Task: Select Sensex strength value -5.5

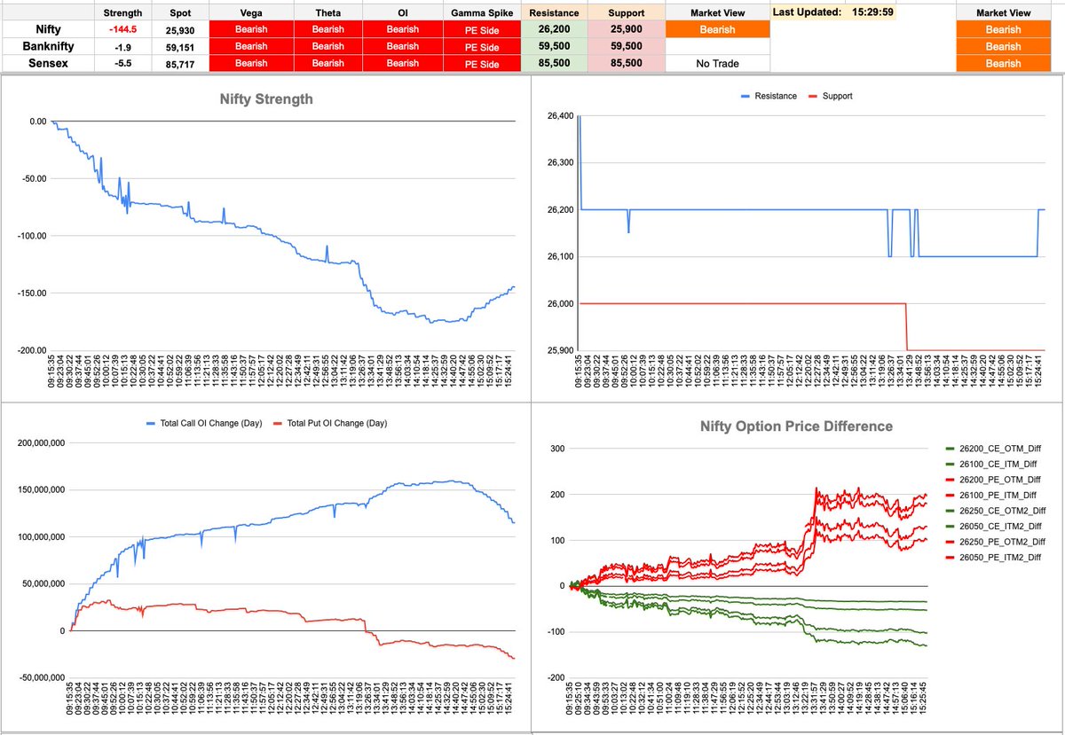Action: (122, 63)
